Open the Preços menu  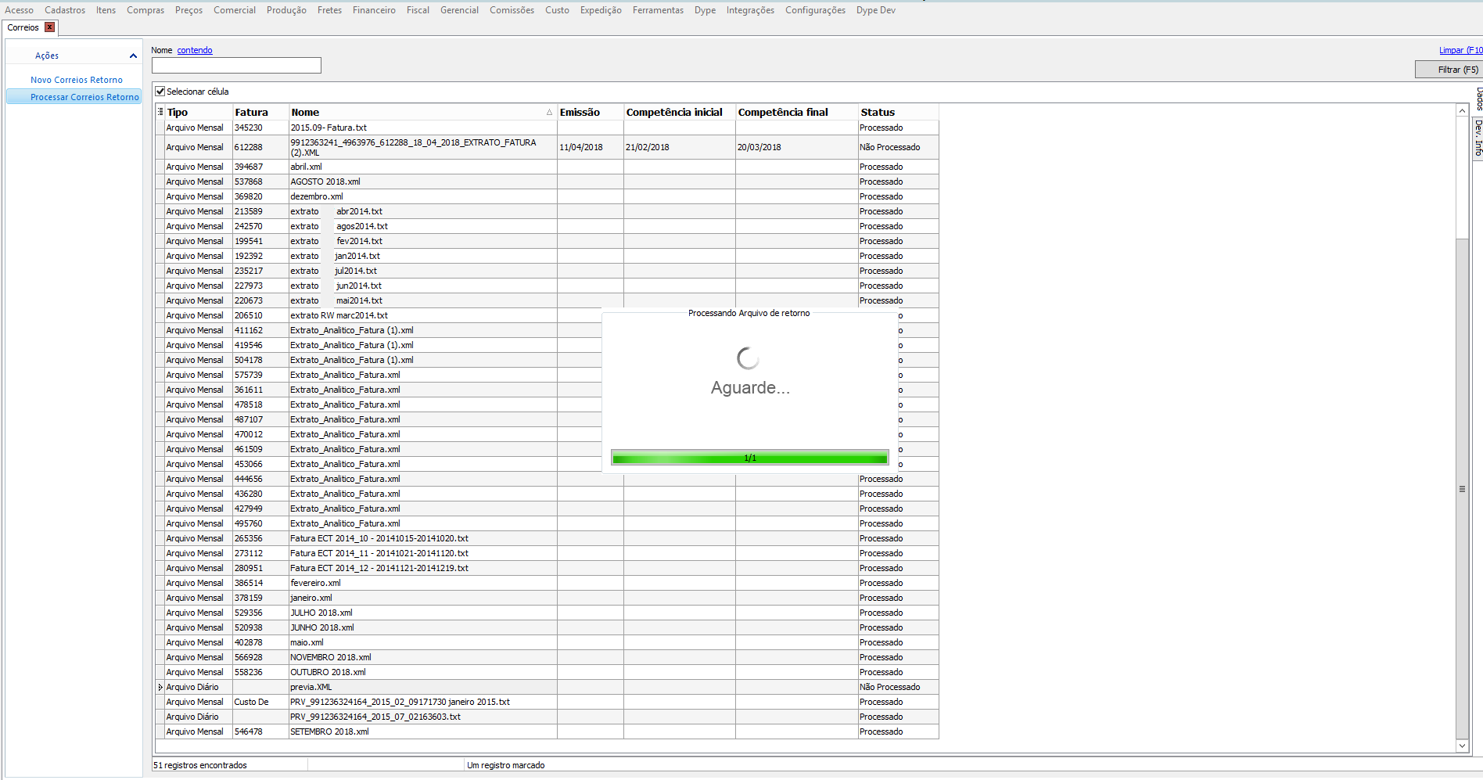click(x=189, y=10)
